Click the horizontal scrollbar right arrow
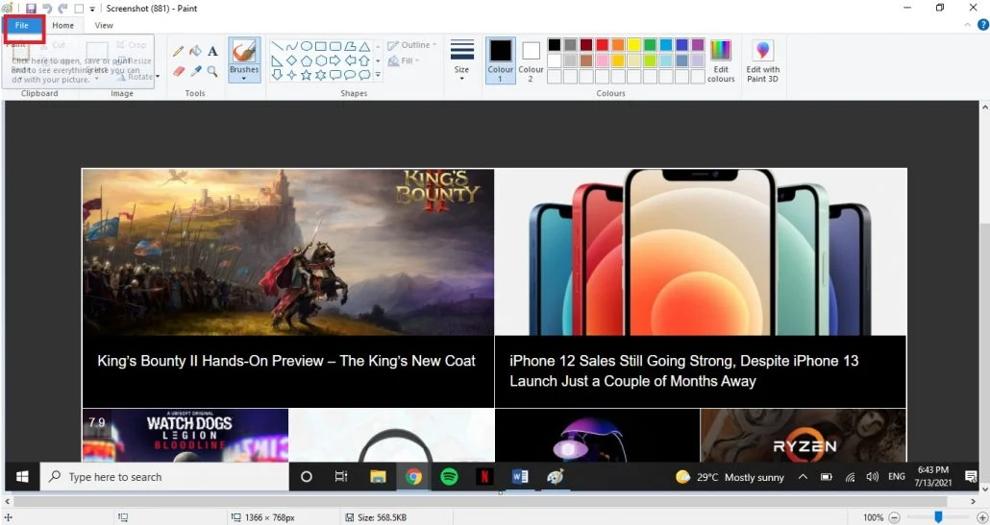990x525 pixels. pos(973,502)
